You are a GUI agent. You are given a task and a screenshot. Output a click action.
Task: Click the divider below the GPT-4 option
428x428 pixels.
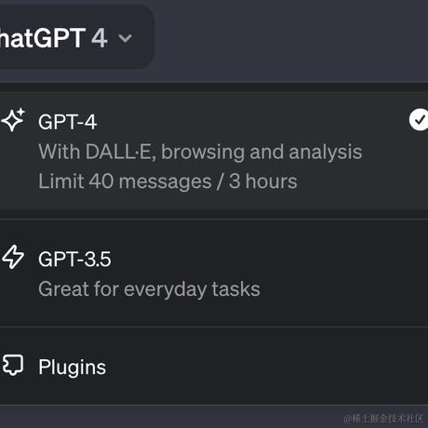214,219
